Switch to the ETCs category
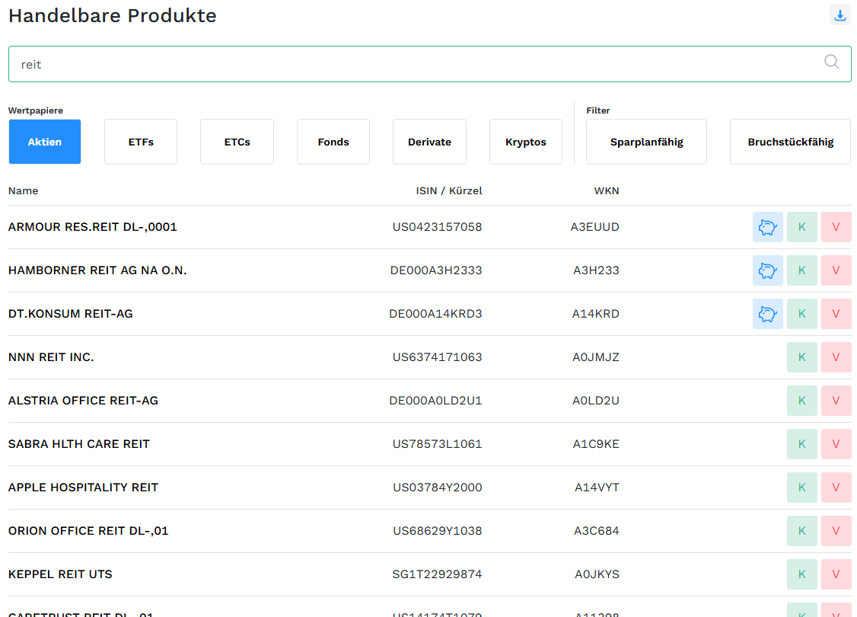Screen dimensions: 857x617 [x=237, y=142]
